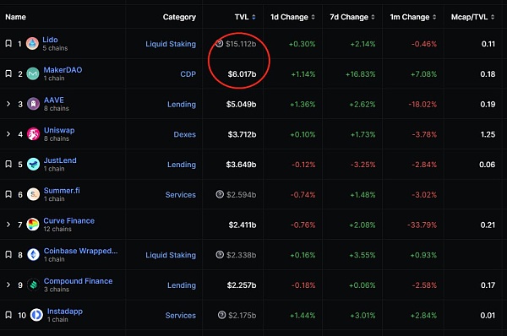Open the Coinbase Wrapped protocol link
The image size is (507, 336).
[80, 251]
